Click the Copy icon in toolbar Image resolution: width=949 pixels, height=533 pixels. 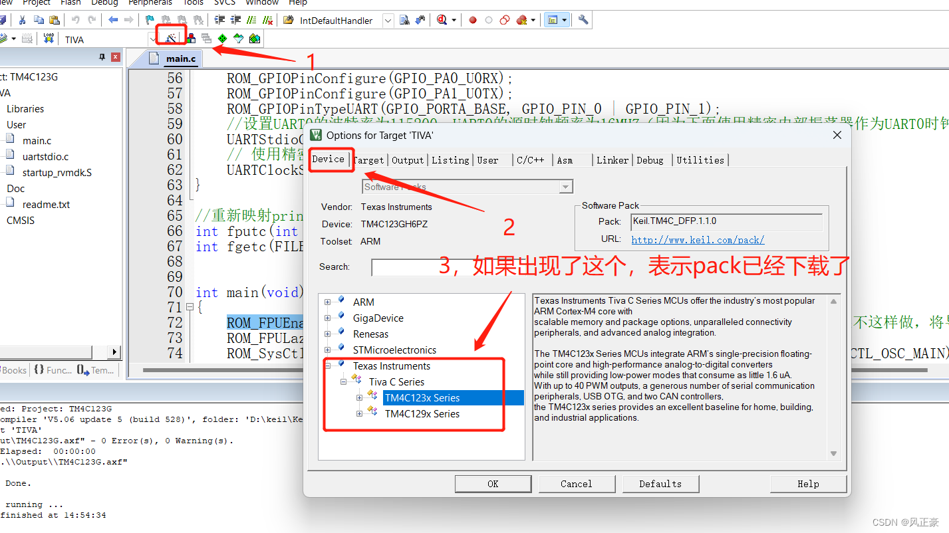click(x=39, y=20)
